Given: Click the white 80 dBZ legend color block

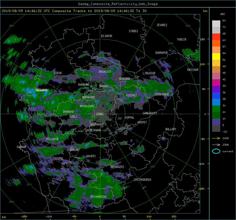Looking at the screenshot, I should tap(216, 24).
